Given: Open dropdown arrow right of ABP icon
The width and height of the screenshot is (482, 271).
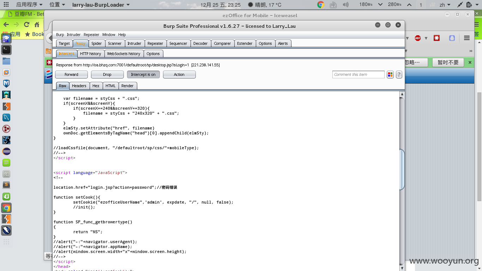Looking at the screenshot, I should 426,38.
